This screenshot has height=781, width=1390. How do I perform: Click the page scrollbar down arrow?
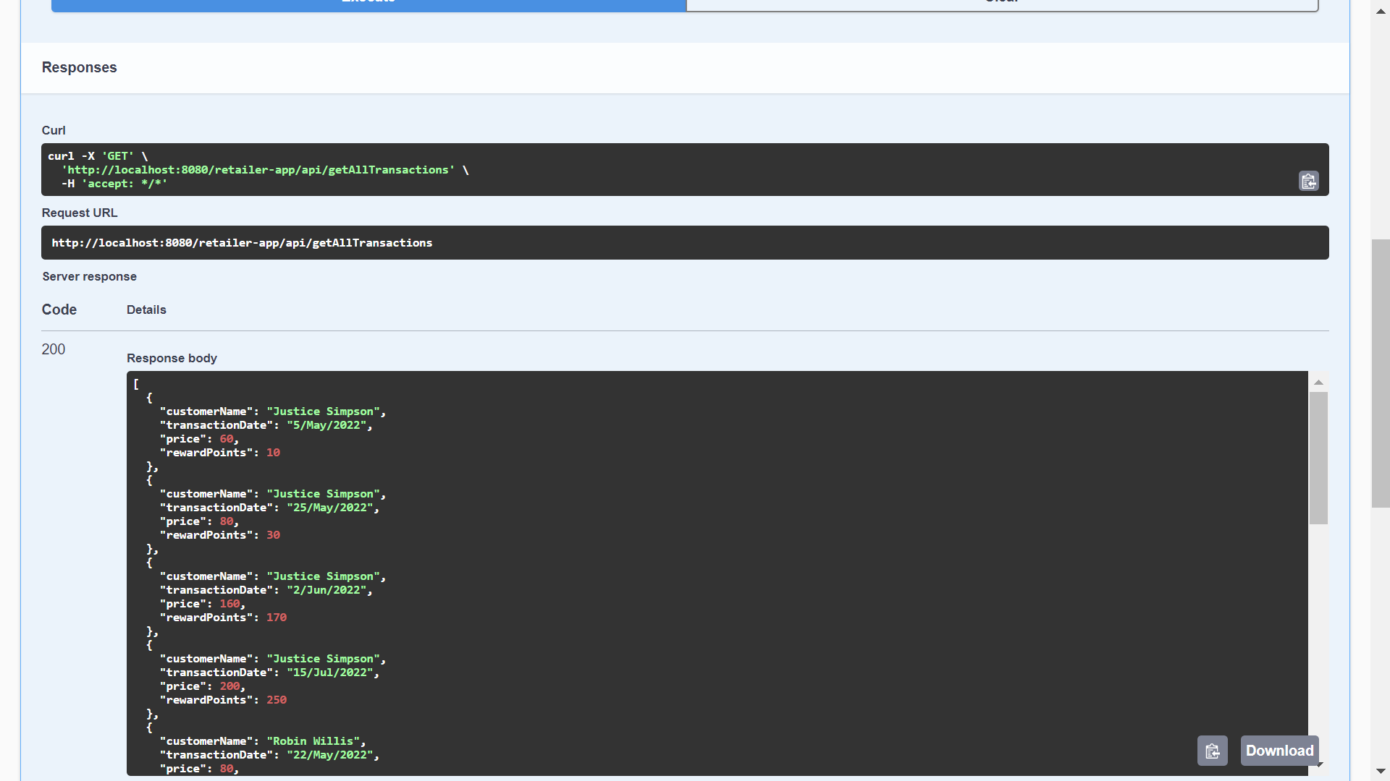coord(1380,770)
